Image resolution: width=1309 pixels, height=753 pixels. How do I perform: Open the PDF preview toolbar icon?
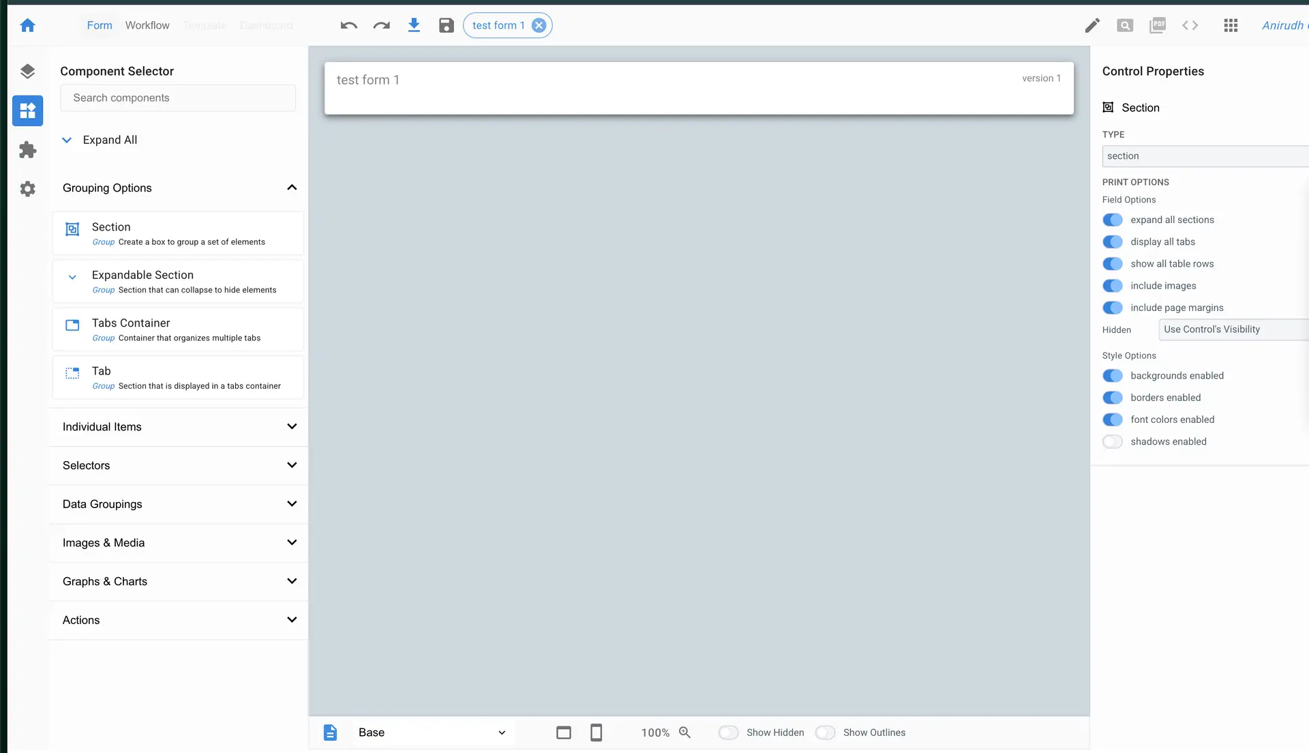pos(1158,25)
